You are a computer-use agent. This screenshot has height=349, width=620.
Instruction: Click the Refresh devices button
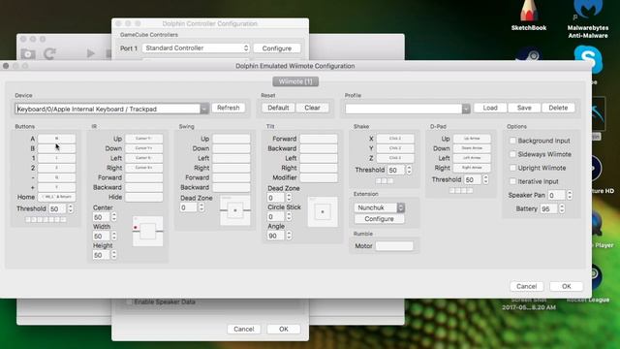[229, 108]
